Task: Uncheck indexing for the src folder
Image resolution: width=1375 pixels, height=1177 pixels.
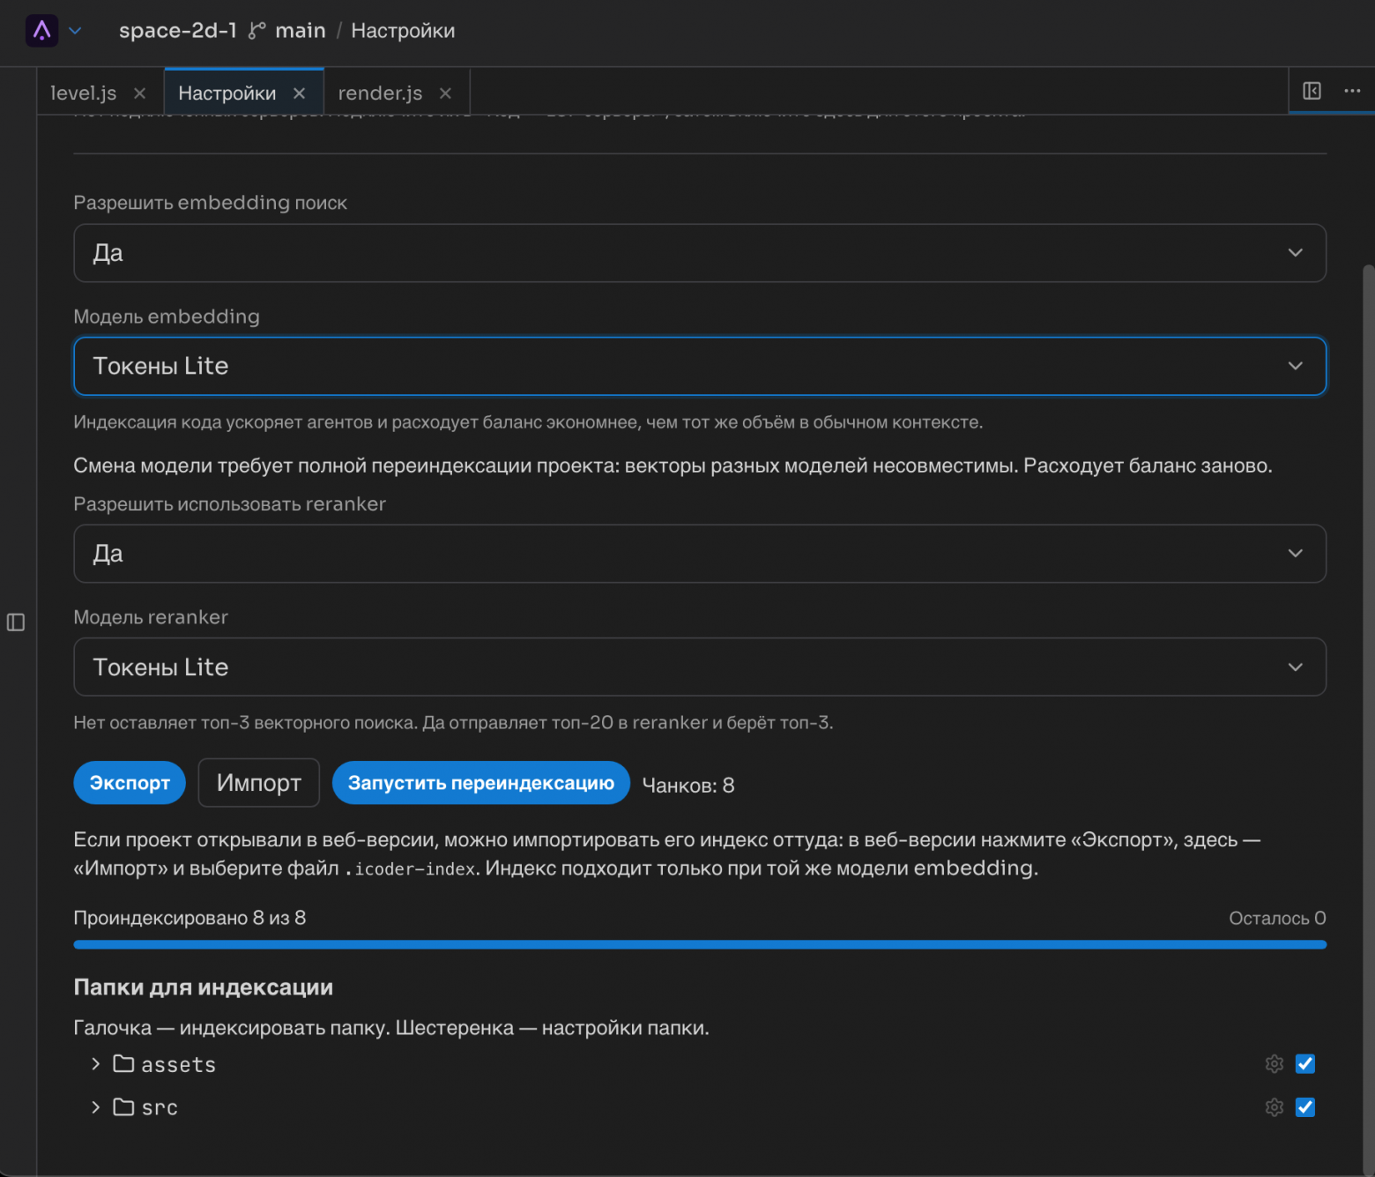Action: pyautogui.click(x=1305, y=1107)
